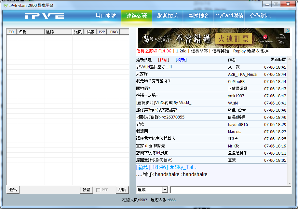Click the blue 刷新 refresh link
Viewport: 298px width, 209px height.
click(x=181, y=60)
